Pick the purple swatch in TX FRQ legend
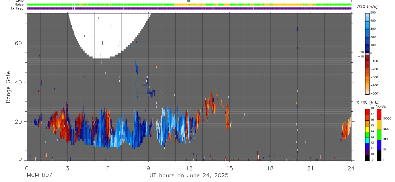 pos(367,152)
